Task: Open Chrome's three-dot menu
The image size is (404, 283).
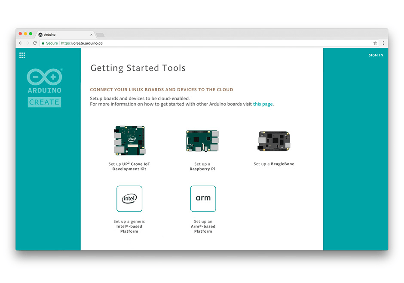Action: pyautogui.click(x=384, y=43)
